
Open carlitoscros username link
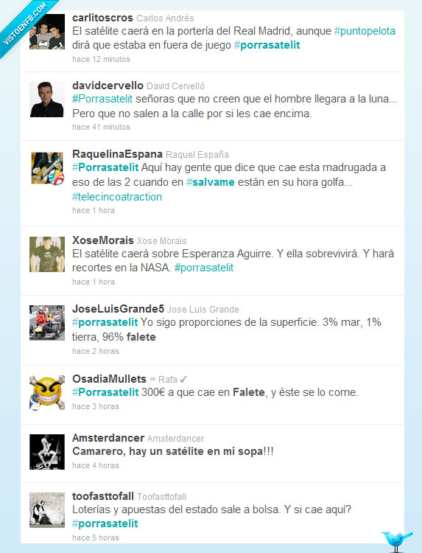tap(102, 18)
